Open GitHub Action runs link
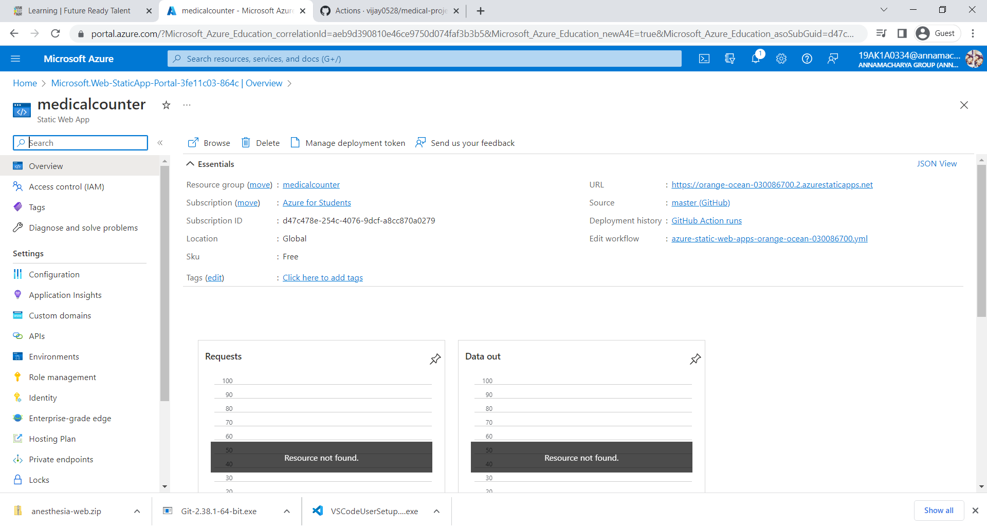 pyautogui.click(x=706, y=220)
